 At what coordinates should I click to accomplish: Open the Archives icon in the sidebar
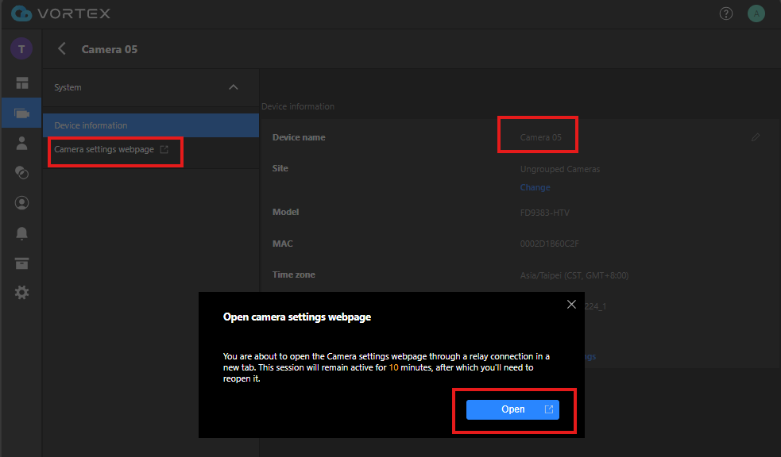pyautogui.click(x=21, y=263)
